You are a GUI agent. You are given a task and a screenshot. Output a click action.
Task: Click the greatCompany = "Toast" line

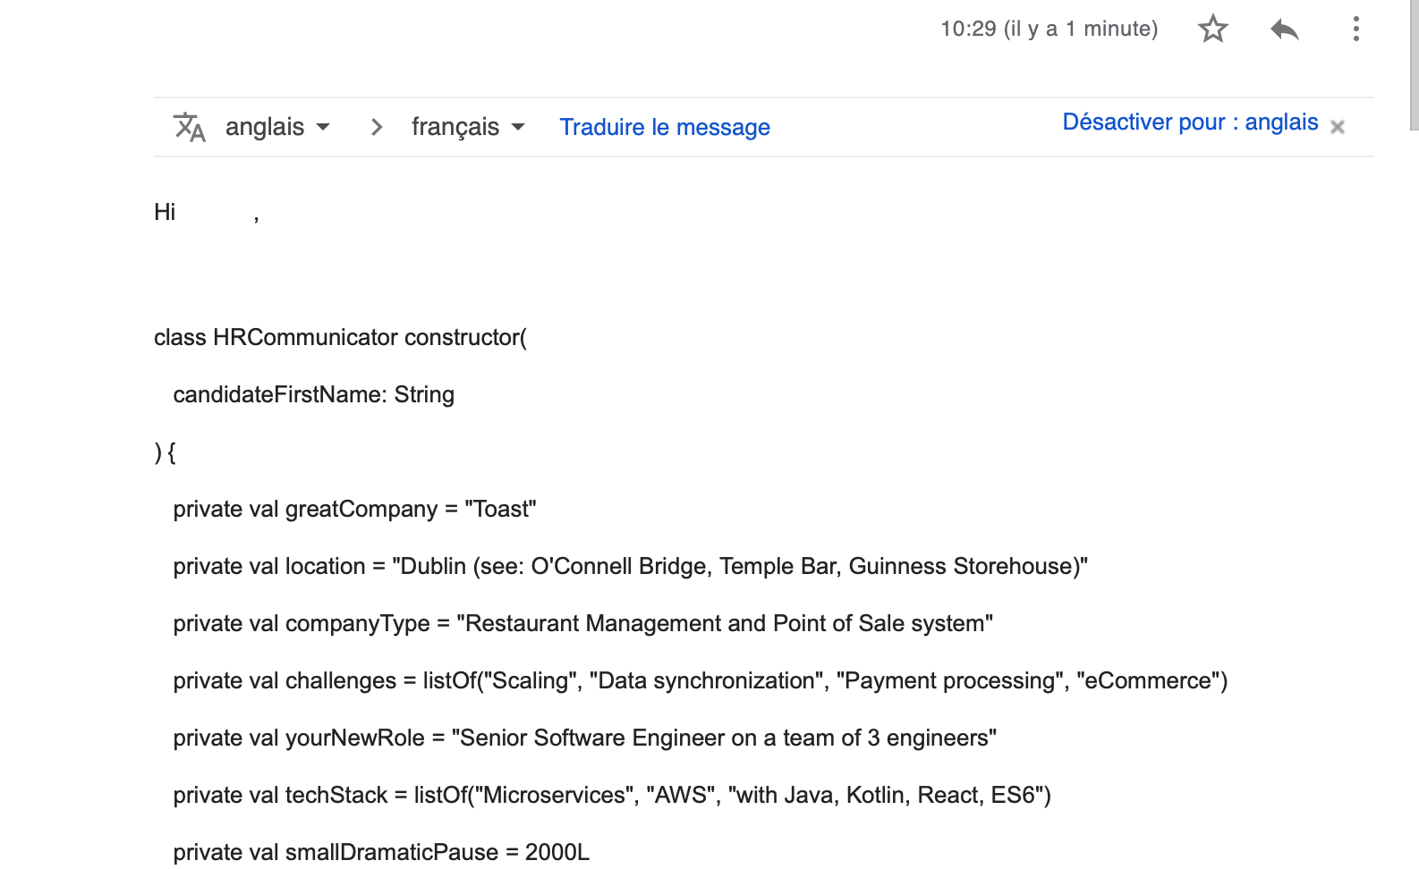click(x=354, y=509)
